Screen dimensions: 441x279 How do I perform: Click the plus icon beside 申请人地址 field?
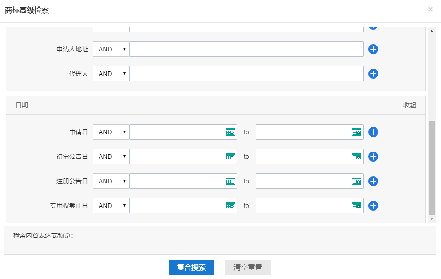[x=373, y=49]
